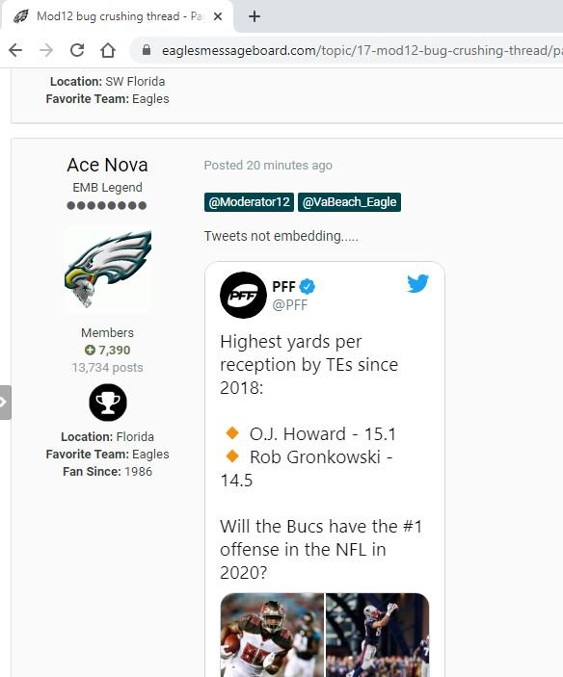The width and height of the screenshot is (563, 677).
Task: Reload the page with the refresh icon
Action: click(x=77, y=50)
